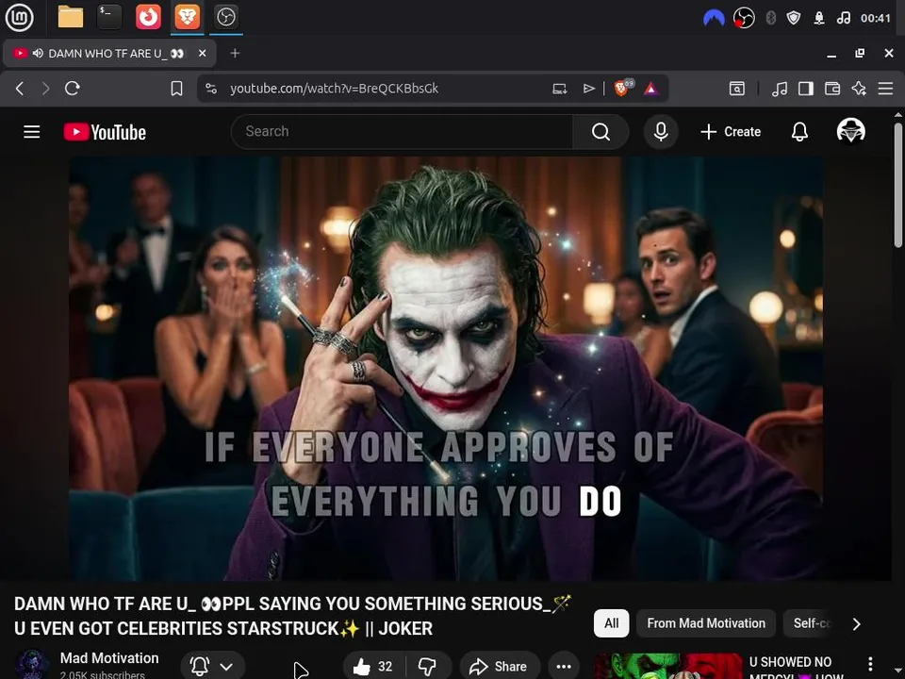Install or cast via the screen icon in the address bar
Viewport: 905px width, 679px height.
click(559, 89)
